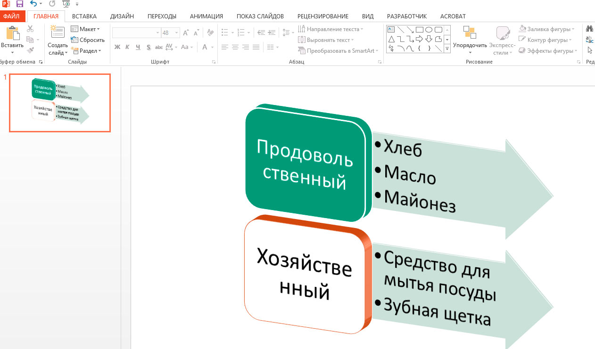This screenshot has height=349, width=595.
Task: Switch to the ДИЗАЙН tab
Action: click(122, 16)
